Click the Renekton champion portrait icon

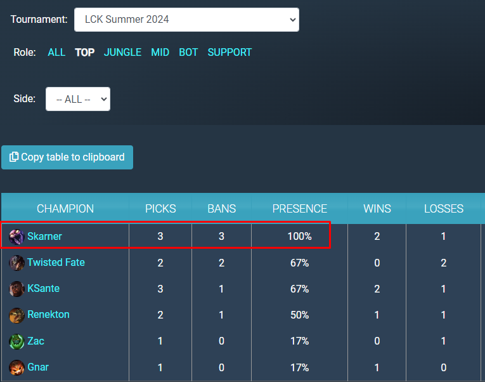click(x=17, y=315)
